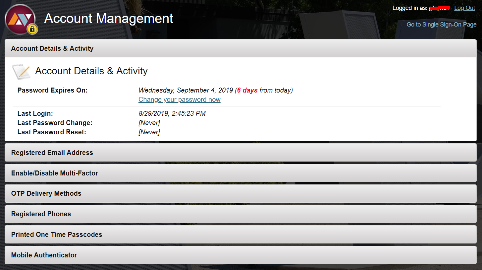Expand the Mobile Authenticator section
The height and width of the screenshot is (270, 482).
pos(241,255)
